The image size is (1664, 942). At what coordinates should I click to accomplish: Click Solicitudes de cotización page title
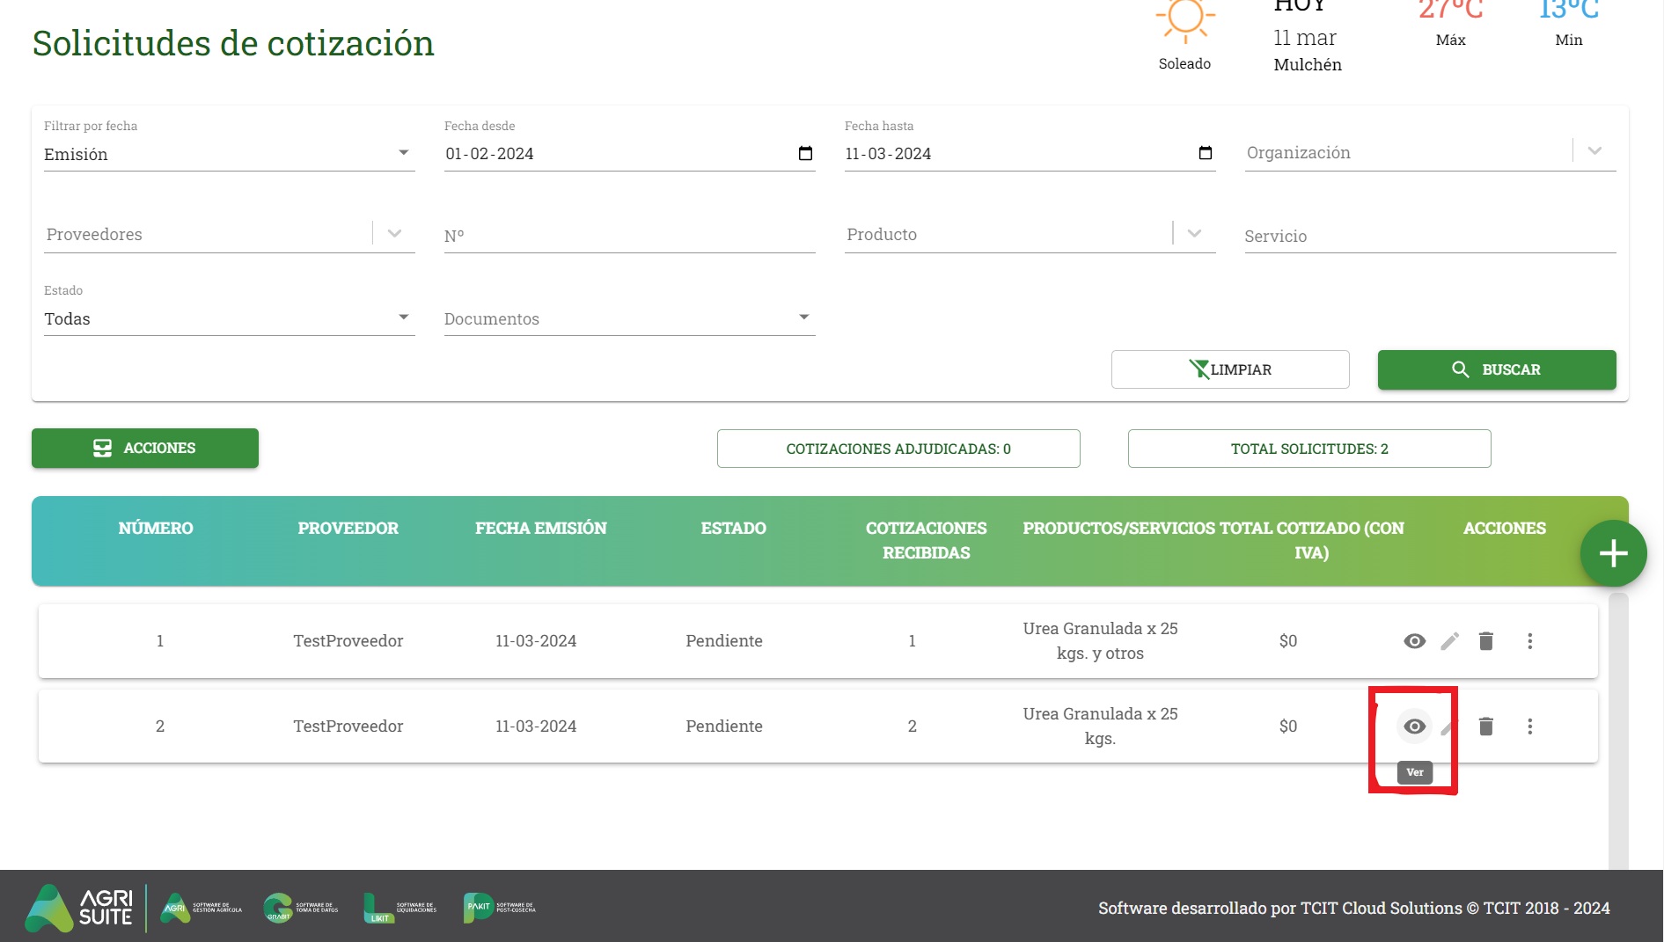click(x=233, y=43)
